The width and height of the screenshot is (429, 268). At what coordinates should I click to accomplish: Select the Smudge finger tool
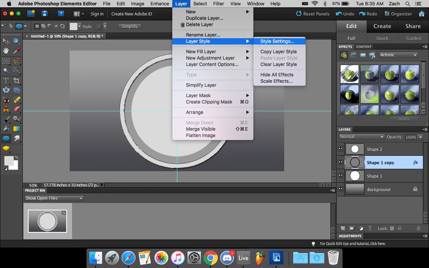[16, 138]
